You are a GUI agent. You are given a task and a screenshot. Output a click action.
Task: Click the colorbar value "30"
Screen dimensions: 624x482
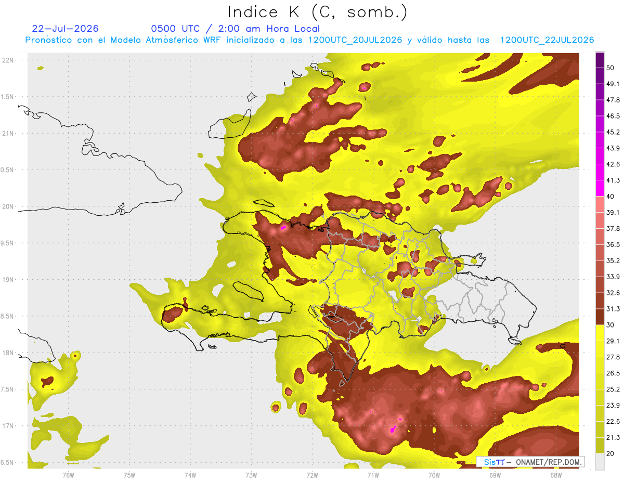[610, 325]
